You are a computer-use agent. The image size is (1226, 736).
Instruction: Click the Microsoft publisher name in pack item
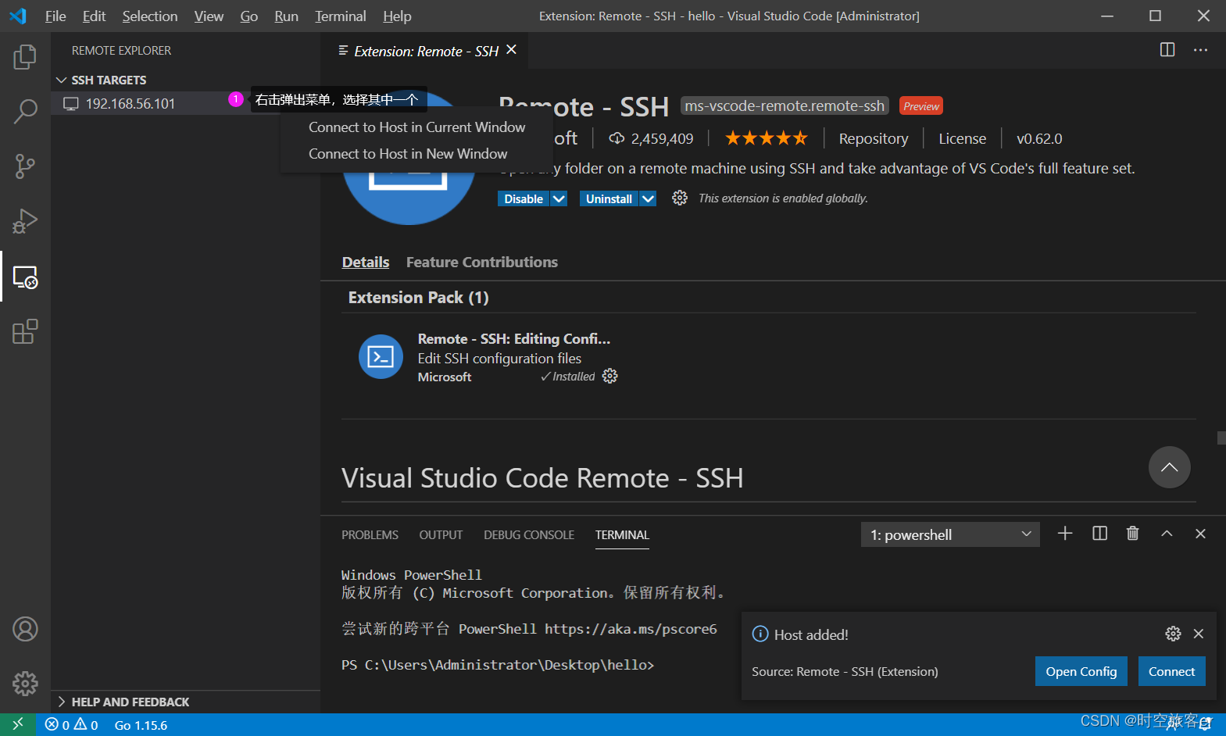445,377
